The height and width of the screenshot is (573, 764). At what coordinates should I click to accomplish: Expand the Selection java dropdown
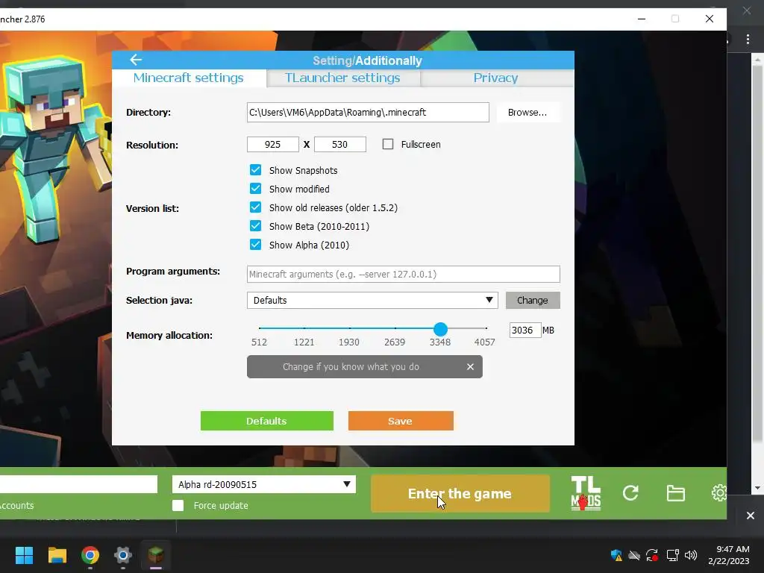click(x=372, y=300)
